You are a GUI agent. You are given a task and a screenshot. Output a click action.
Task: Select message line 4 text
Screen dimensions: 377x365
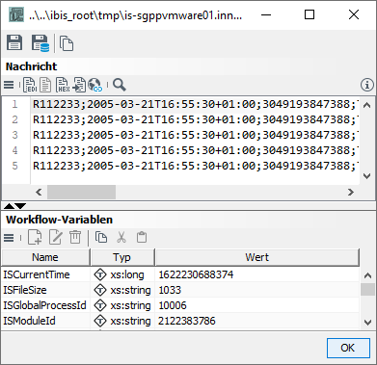pos(195,150)
